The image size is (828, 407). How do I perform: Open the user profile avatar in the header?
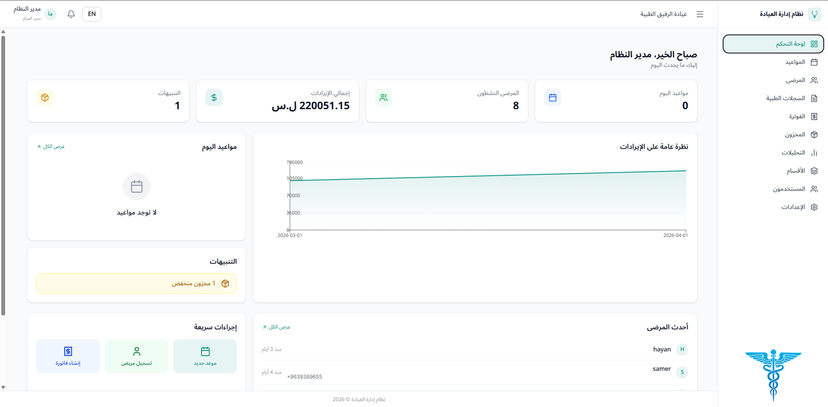pyautogui.click(x=50, y=14)
